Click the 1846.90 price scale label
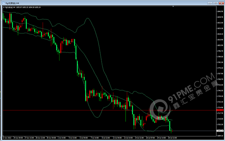This screenshot has height=141, width=225. (x=220, y=12)
